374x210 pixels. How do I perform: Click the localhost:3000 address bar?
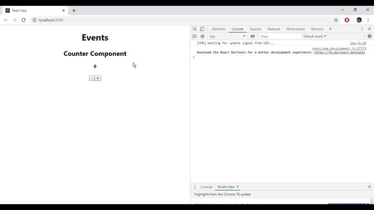[181, 20]
